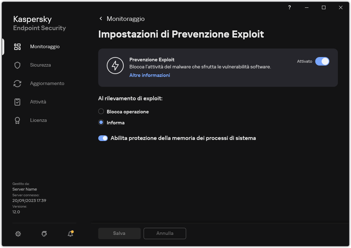Screen dimensions: 351x248
Task: Click the Kaspersky Endpoint Security logo
Action: [39, 23]
